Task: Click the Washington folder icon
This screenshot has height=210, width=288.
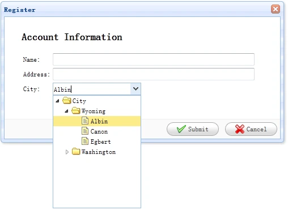Action: pos(76,152)
